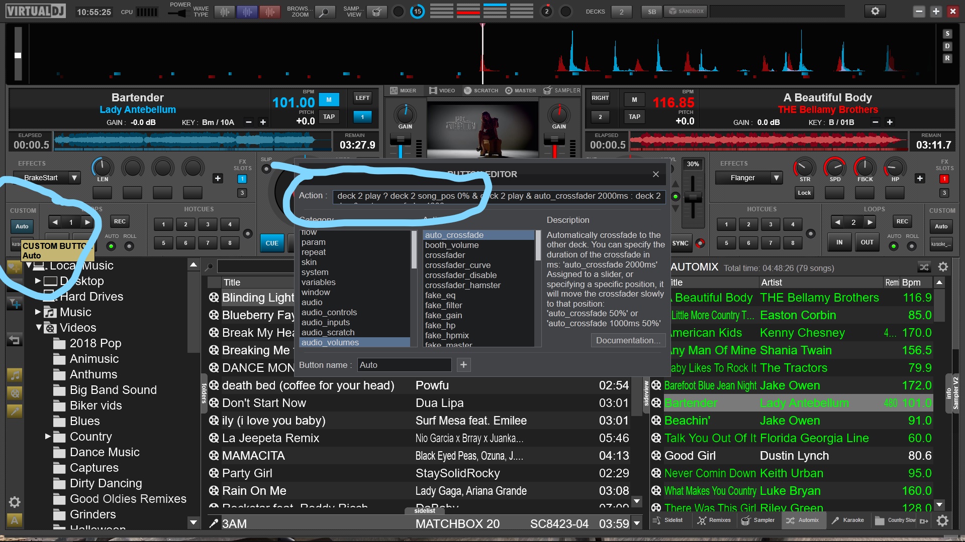Add an effect slot on left deck

(x=218, y=178)
